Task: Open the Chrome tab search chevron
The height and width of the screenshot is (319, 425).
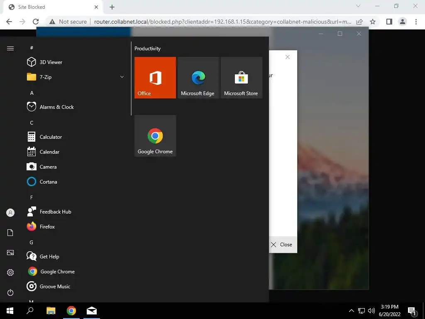Action: (358, 6)
